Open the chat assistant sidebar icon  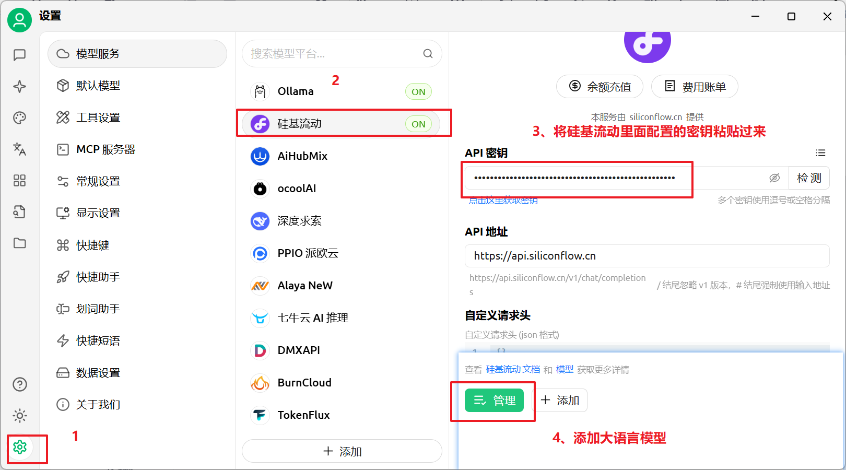pos(19,55)
